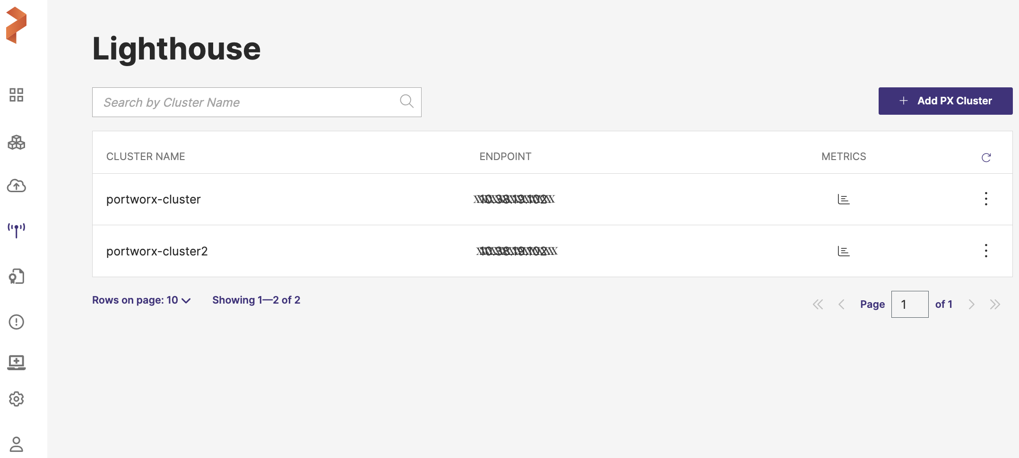Open the clusters cubes icon in sidebar

tap(16, 142)
